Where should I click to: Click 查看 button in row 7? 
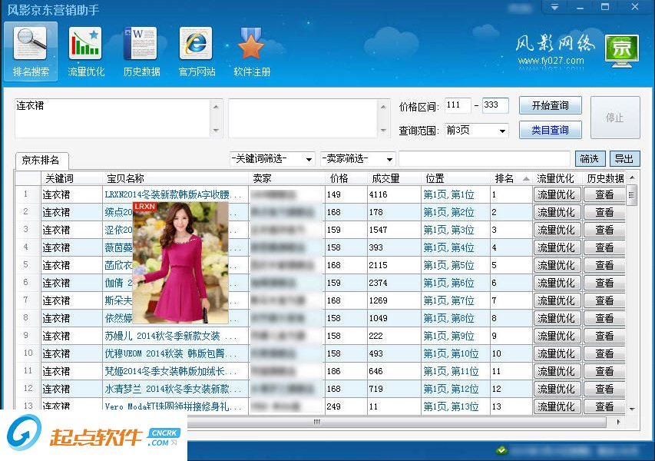pyautogui.click(x=604, y=300)
